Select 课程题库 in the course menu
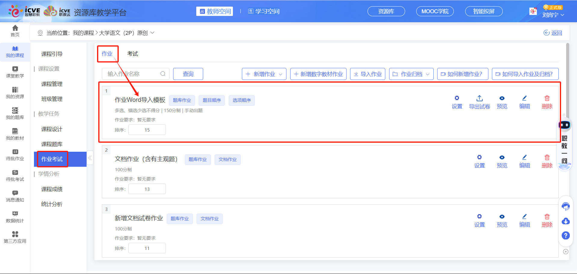Image resolution: width=577 pixels, height=274 pixels. (x=52, y=144)
